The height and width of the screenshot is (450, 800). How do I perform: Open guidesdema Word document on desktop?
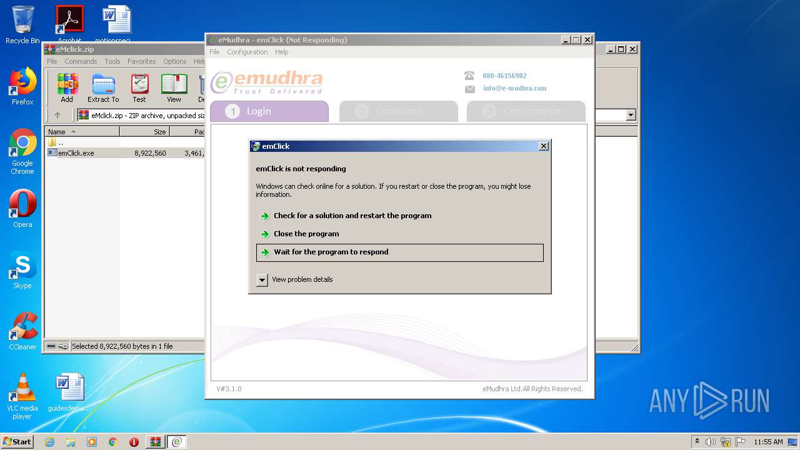(x=69, y=392)
